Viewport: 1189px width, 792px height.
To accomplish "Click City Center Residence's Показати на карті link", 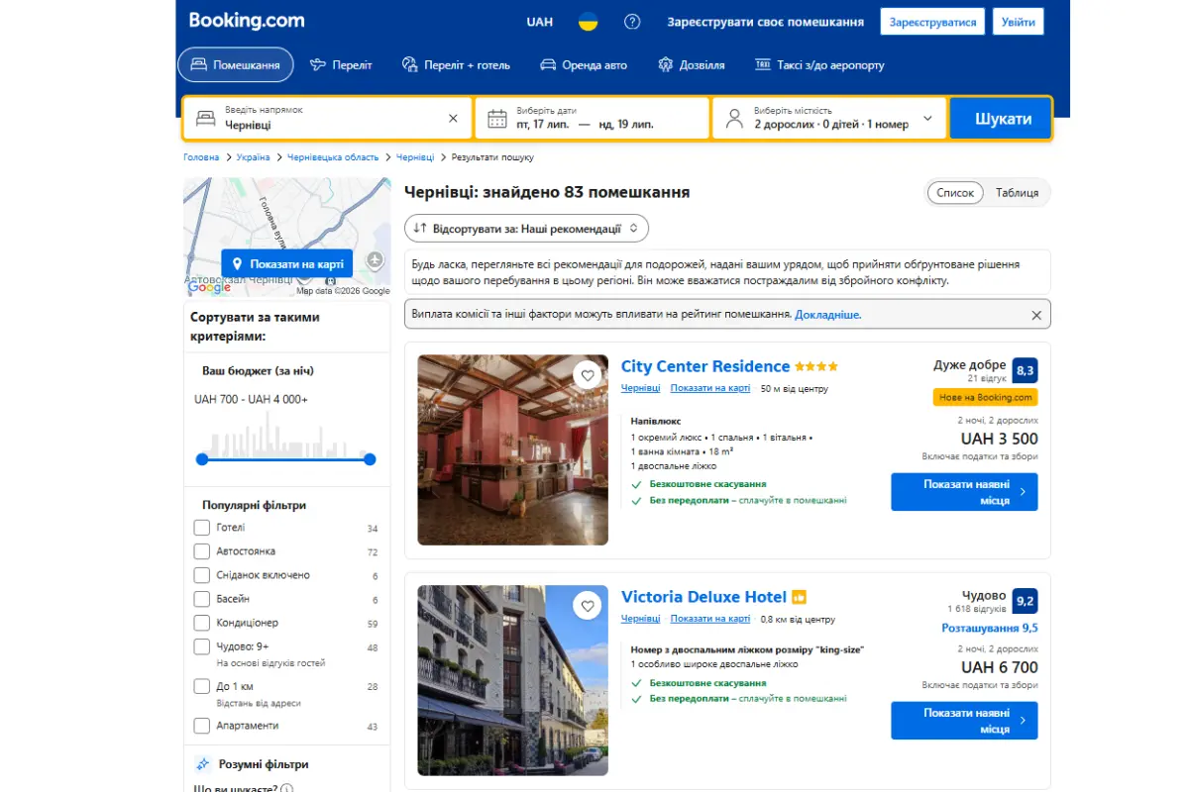I will coord(710,389).
